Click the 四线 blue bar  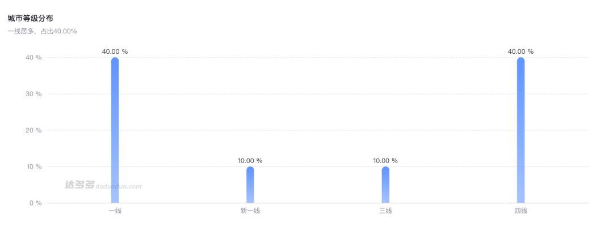tap(520, 130)
